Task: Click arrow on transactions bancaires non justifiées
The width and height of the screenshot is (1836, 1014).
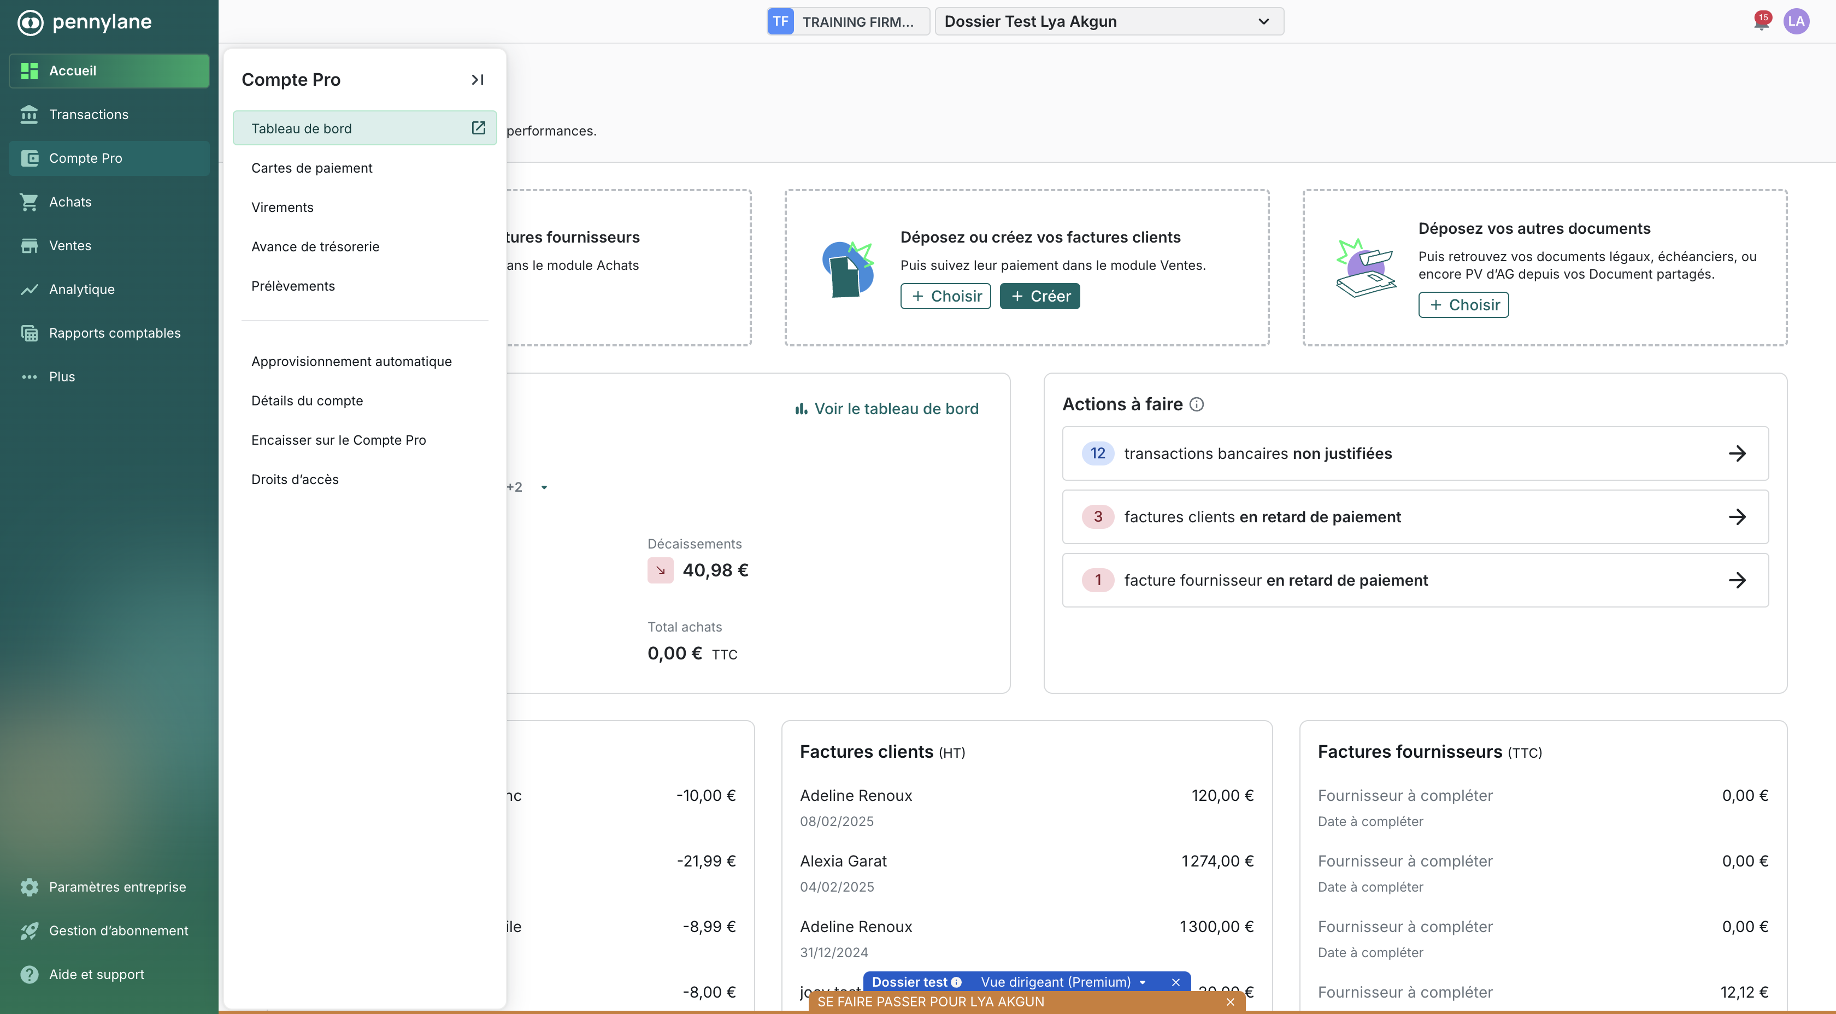Action: point(1737,453)
